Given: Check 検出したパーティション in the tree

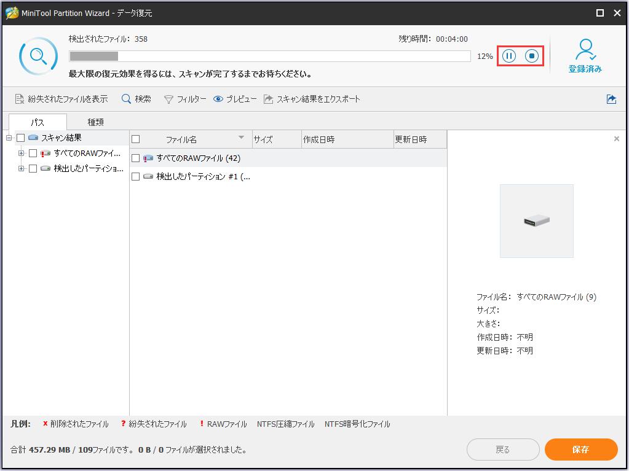Looking at the screenshot, I should pyautogui.click(x=33, y=168).
